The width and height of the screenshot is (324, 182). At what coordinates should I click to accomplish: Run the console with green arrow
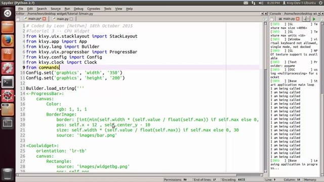[x=314, y=19]
